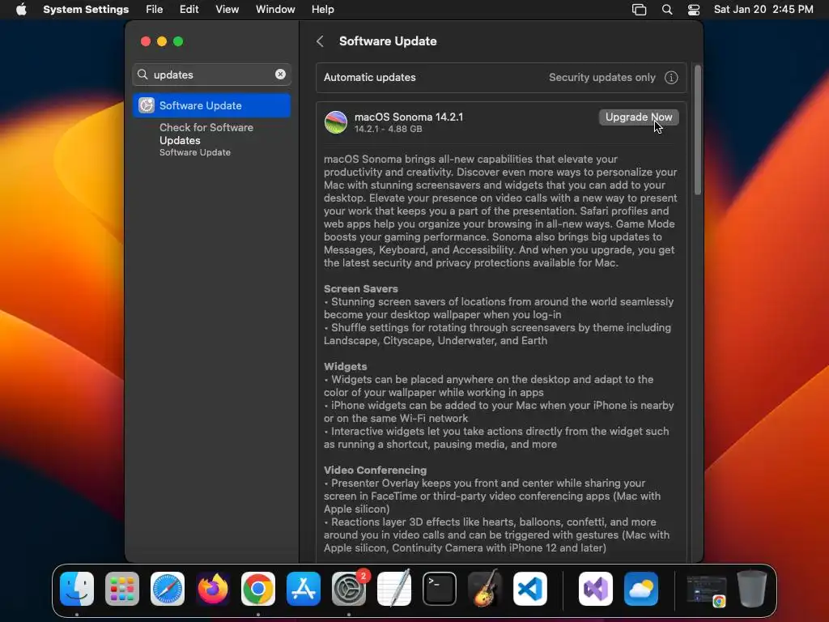Viewport: 829px width, 622px height.
Task: Minimize the System Settings window
Action: pyautogui.click(x=162, y=41)
